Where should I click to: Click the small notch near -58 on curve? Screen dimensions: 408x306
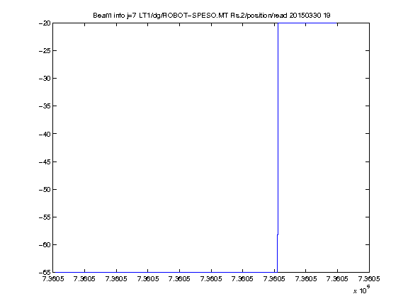click(278, 234)
